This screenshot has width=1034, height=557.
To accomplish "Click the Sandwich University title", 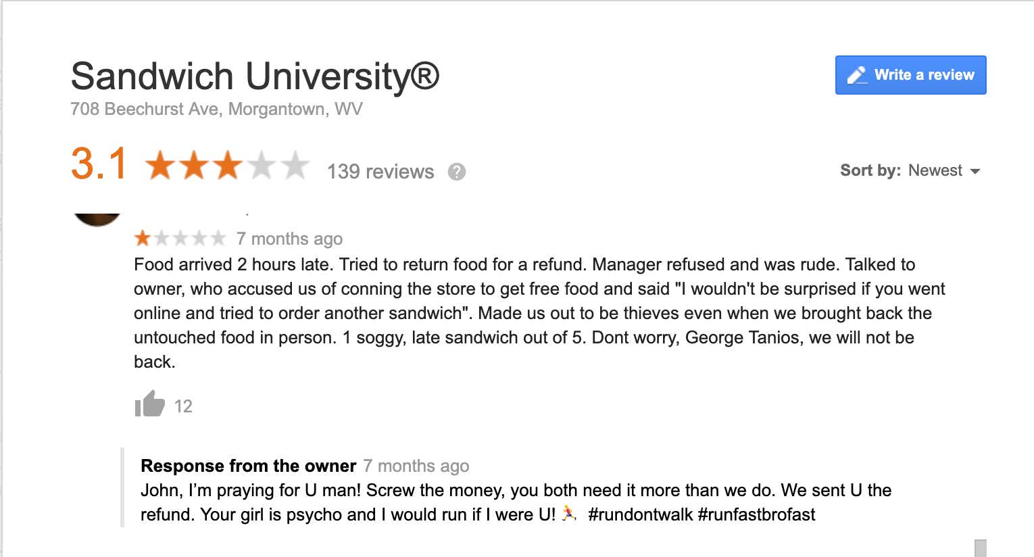I will (x=255, y=76).
